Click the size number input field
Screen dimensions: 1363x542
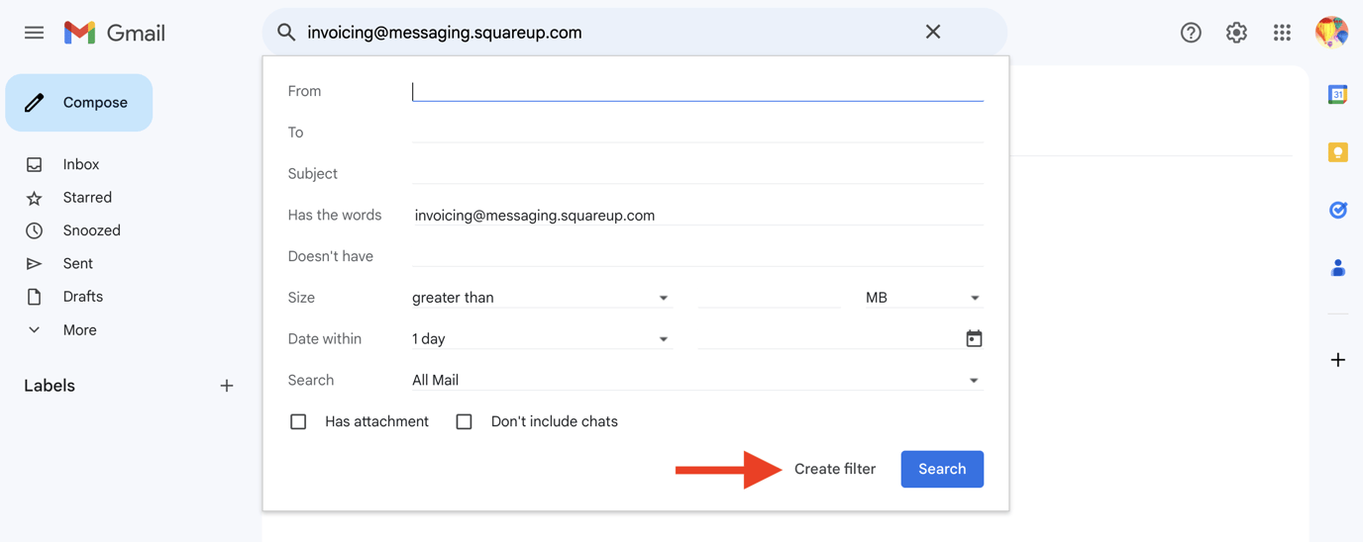click(769, 298)
